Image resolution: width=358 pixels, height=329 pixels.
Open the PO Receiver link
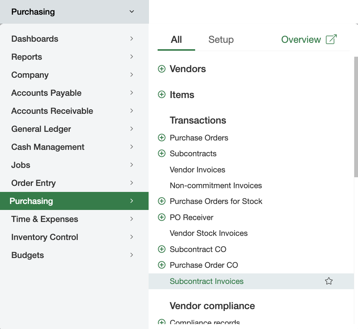(191, 217)
